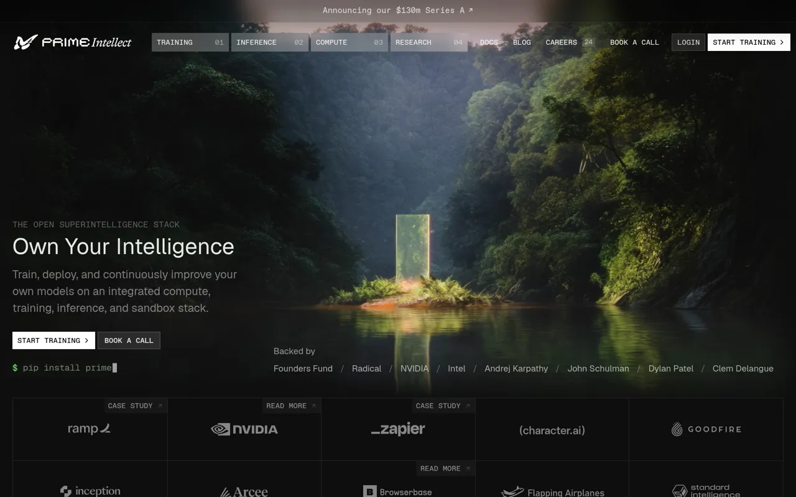Open the zapier Case Study link

coord(443,406)
